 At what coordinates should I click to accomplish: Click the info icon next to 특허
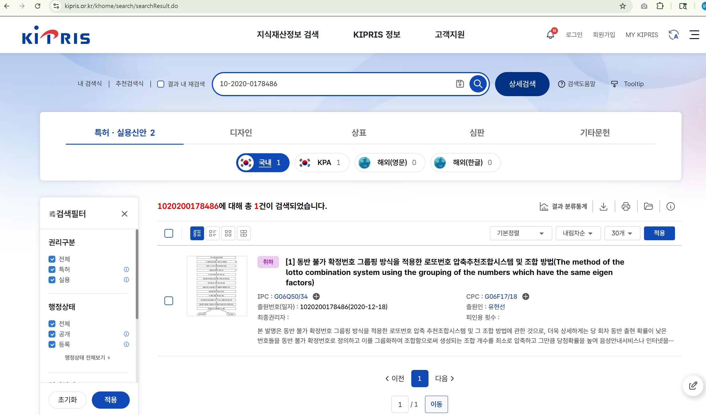tap(126, 269)
